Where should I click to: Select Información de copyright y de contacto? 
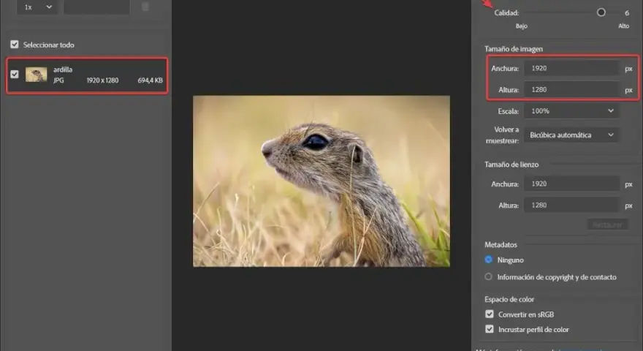coord(488,276)
